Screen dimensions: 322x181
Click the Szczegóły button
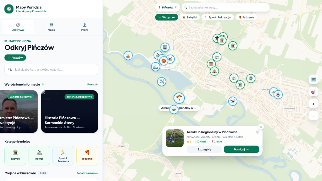pyautogui.click(x=204, y=149)
